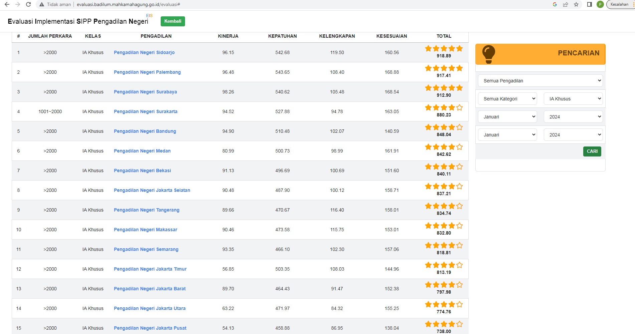The width and height of the screenshot is (635, 334).
Task: Reload the page with the refresh icon
Action: point(28,4)
